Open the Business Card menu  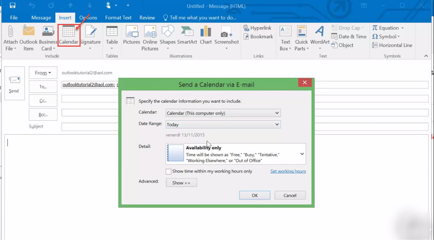coord(48,38)
